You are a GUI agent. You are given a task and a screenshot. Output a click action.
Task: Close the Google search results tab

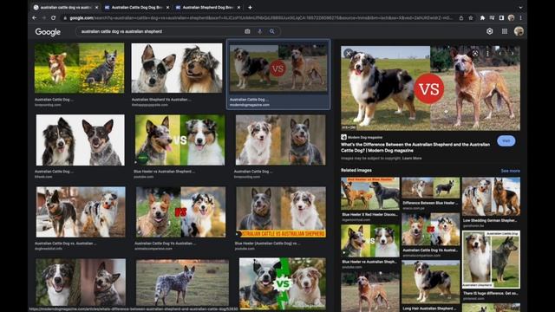96,7
